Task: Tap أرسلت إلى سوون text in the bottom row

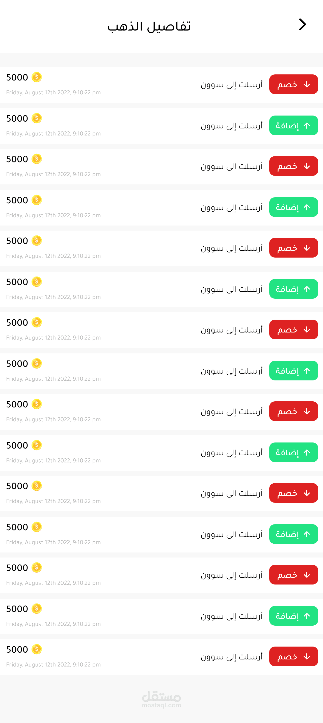Action: tap(231, 656)
